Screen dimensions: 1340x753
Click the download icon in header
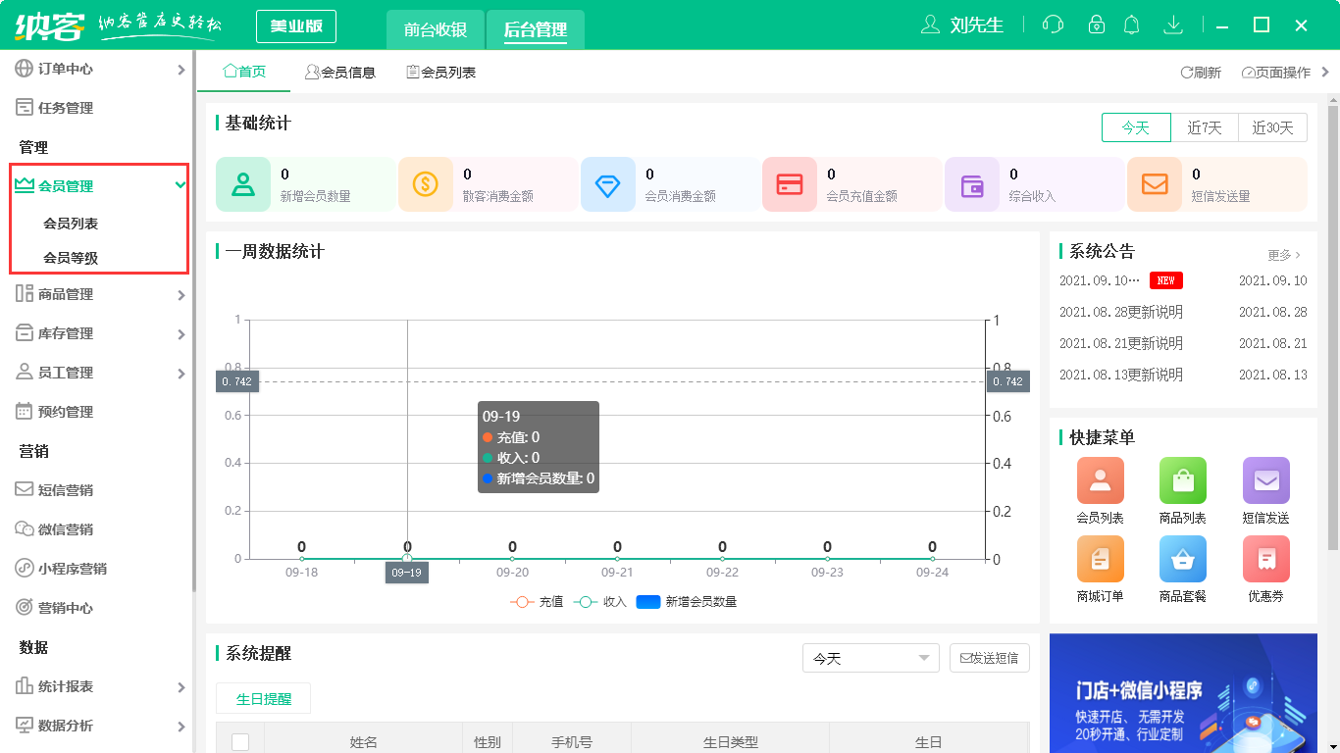pos(1172,25)
